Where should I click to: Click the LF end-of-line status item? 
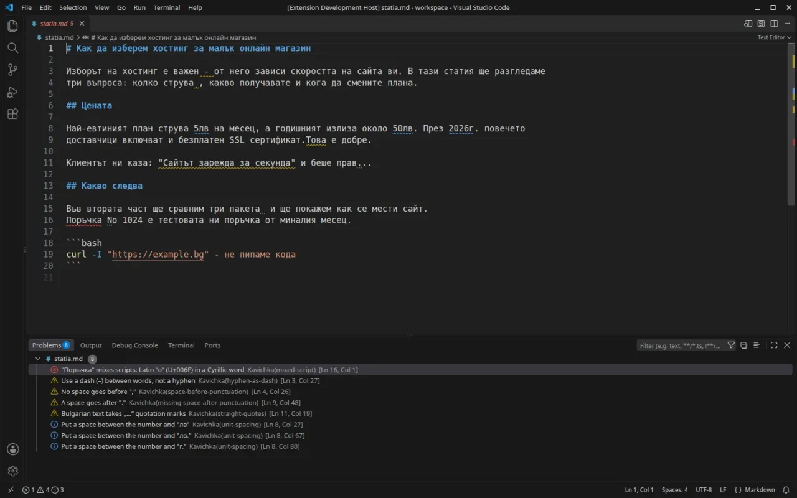click(723, 490)
